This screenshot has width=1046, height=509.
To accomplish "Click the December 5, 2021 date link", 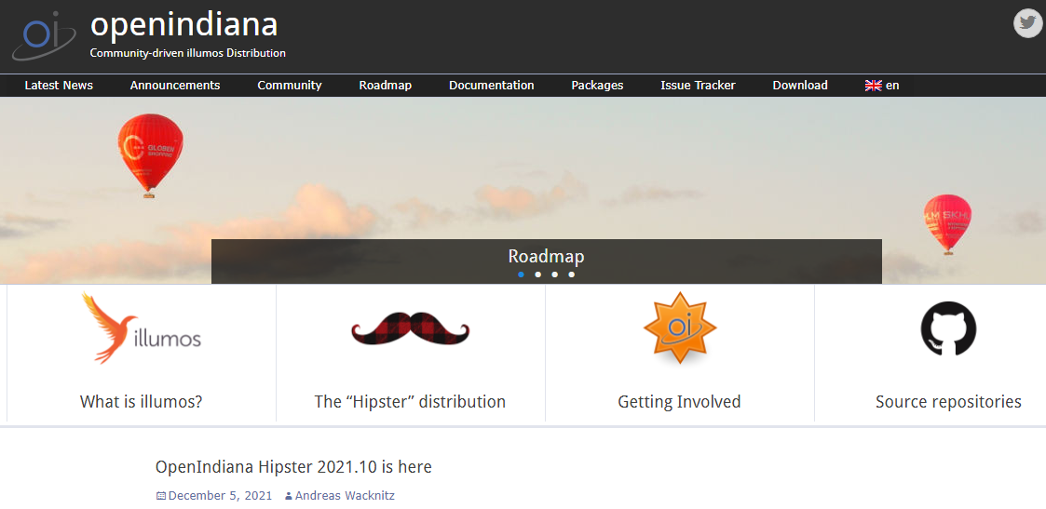I will (x=220, y=496).
